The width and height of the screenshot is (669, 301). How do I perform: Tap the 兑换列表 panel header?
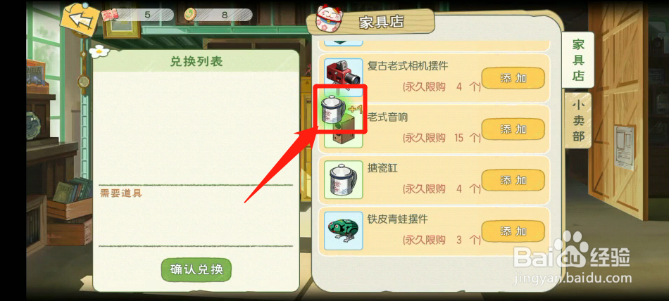coord(196,61)
